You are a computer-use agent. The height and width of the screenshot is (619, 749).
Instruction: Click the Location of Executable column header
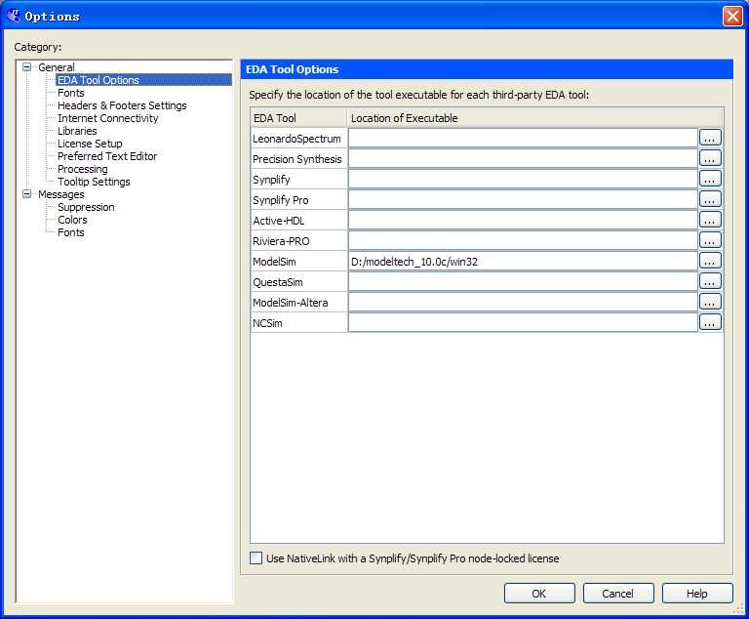point(535,118)
